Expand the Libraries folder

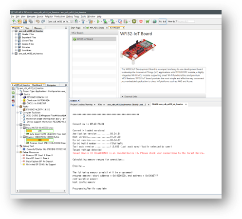(x=16, y=47)
